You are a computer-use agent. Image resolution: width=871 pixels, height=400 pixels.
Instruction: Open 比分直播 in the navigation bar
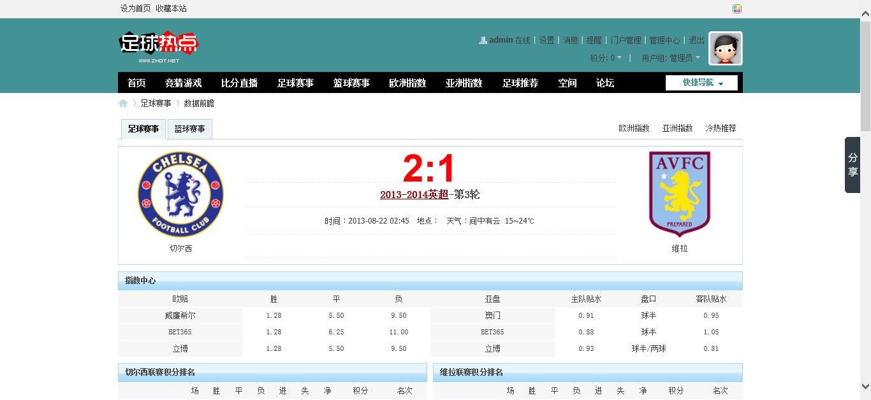239,83
